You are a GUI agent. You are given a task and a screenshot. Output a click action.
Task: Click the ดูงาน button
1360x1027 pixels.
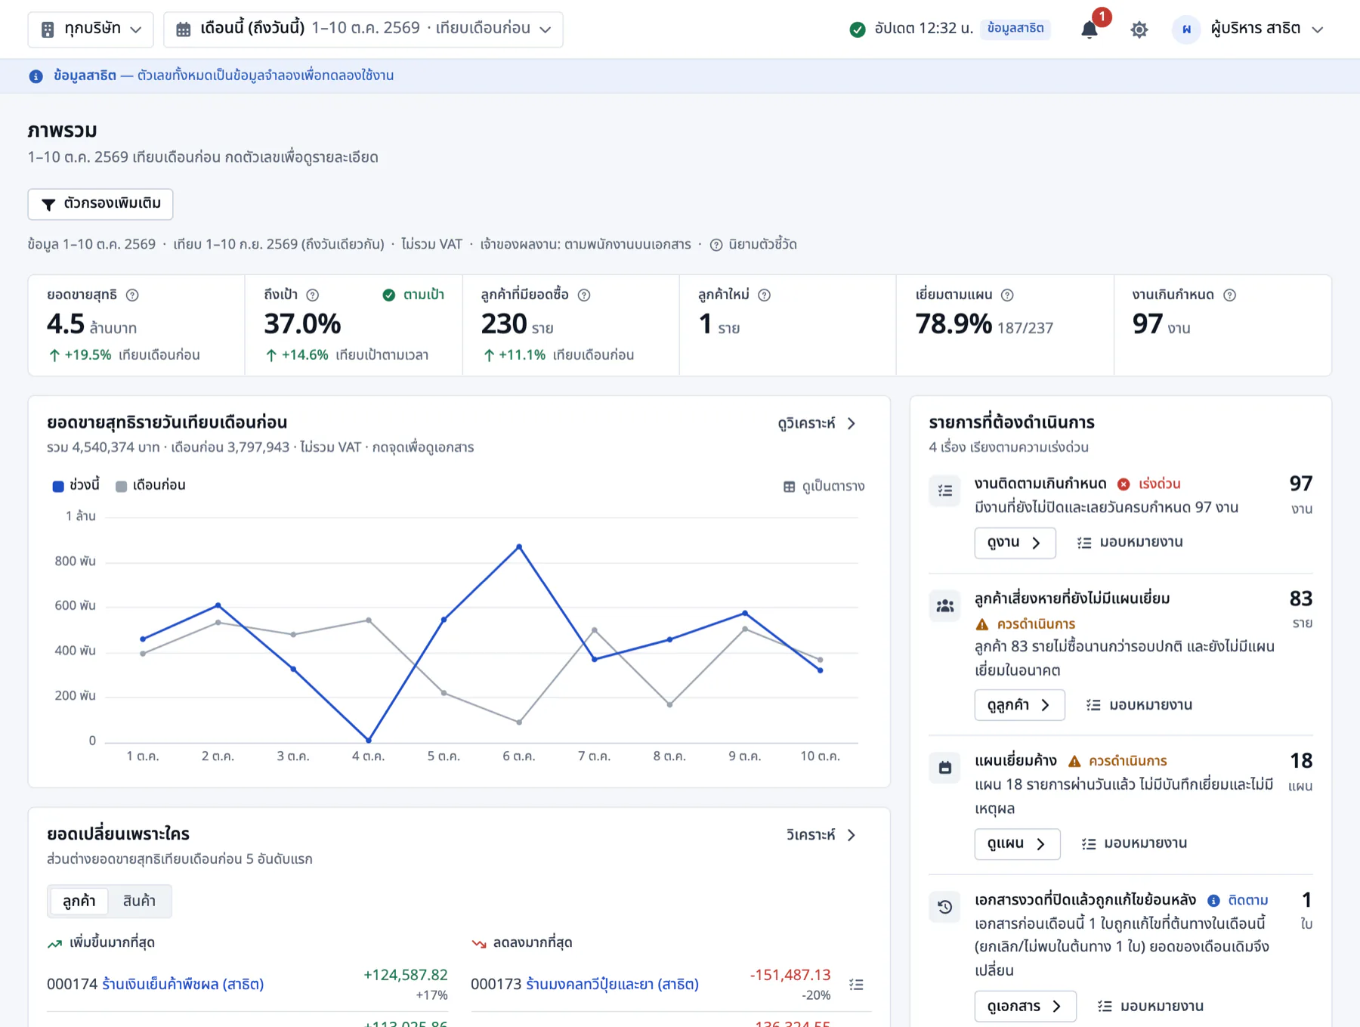point(1015,543)
